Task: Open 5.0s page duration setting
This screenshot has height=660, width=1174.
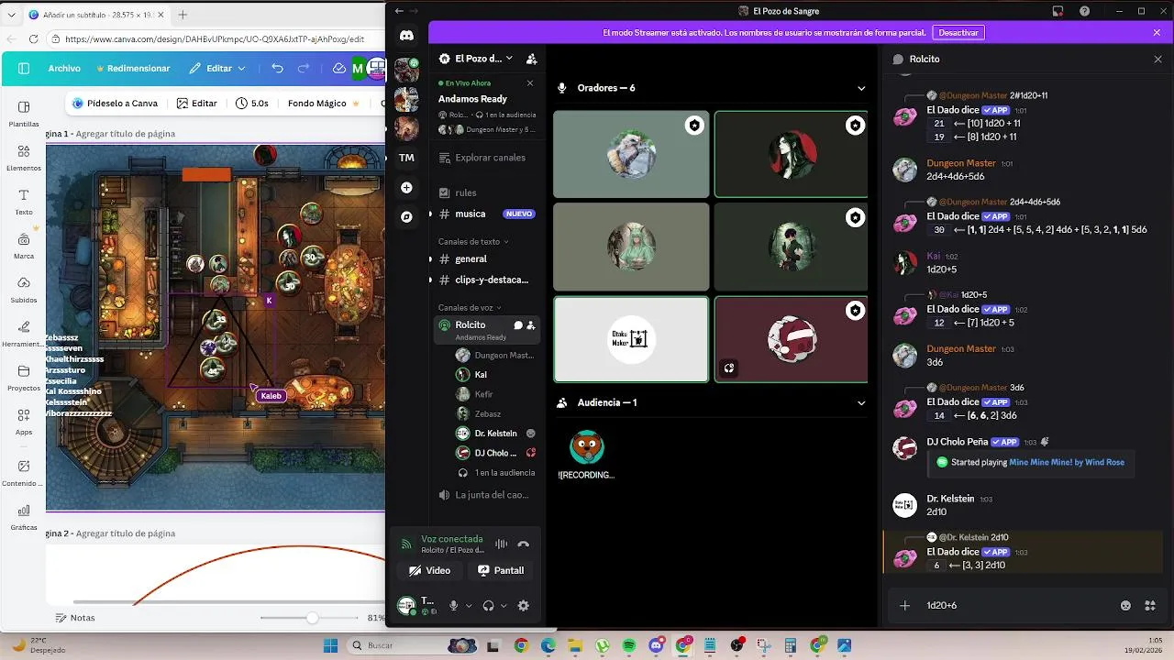Action: coord(252,104)
